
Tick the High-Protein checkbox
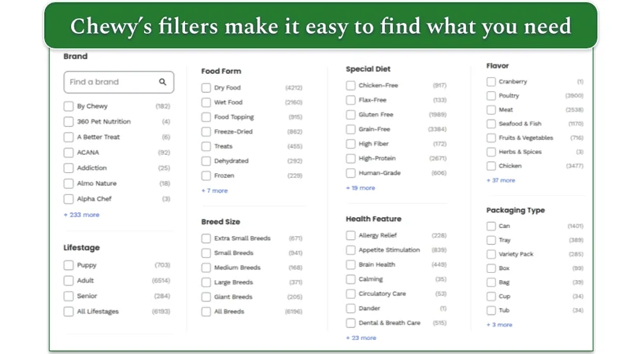[350, 158]
